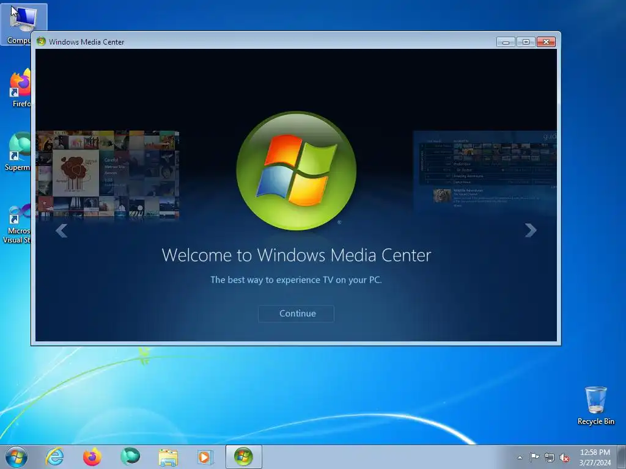
Task: Click the 'best way to experience TV' tagline
Action: (296, 280)
